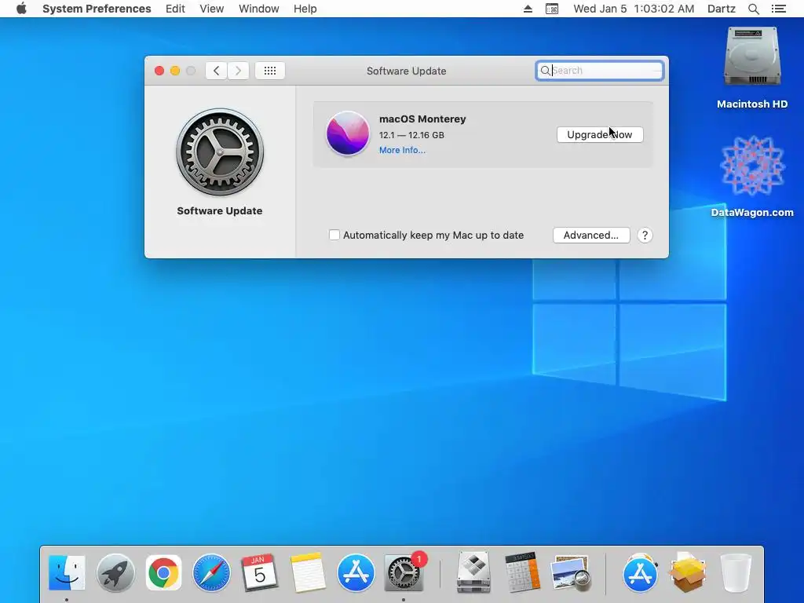Open the Applications folder stack in Dock

tap(640, 572)
